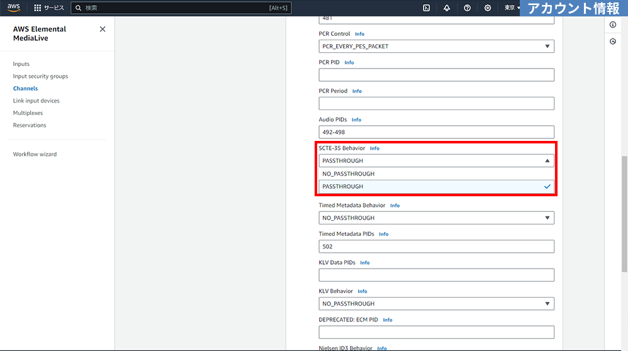Open Info for Timed Metadata PIDs
The width and height of the screenshot is (628, 351).
(384, 234)
